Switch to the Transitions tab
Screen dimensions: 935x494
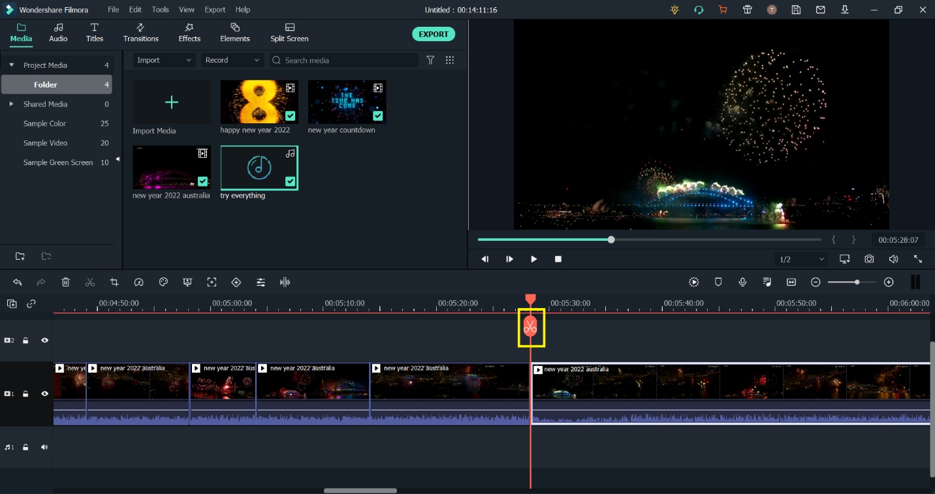click(141, 33)
